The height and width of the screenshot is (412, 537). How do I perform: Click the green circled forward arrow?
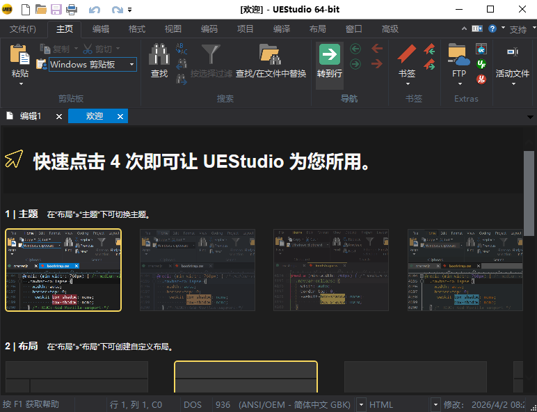(x=355, y=64)
